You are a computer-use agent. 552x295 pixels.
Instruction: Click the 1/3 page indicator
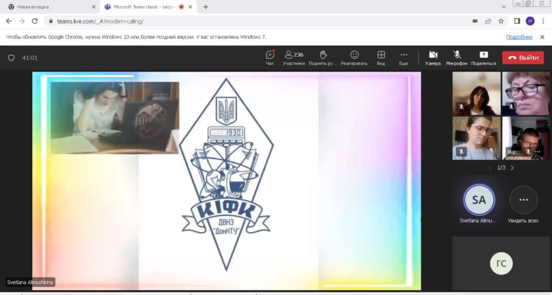pyautogui.click(x=501, y=168)
